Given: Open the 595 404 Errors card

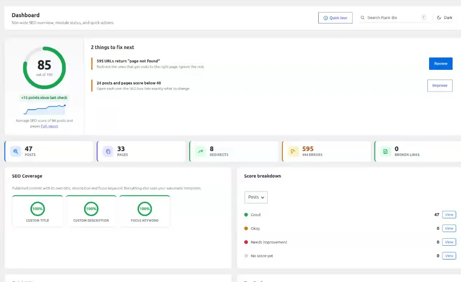Looking at the screenshot, I should [326, 151].
